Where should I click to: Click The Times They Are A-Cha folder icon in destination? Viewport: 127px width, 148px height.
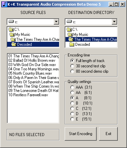pyautogui.click(x=71, y=39)
